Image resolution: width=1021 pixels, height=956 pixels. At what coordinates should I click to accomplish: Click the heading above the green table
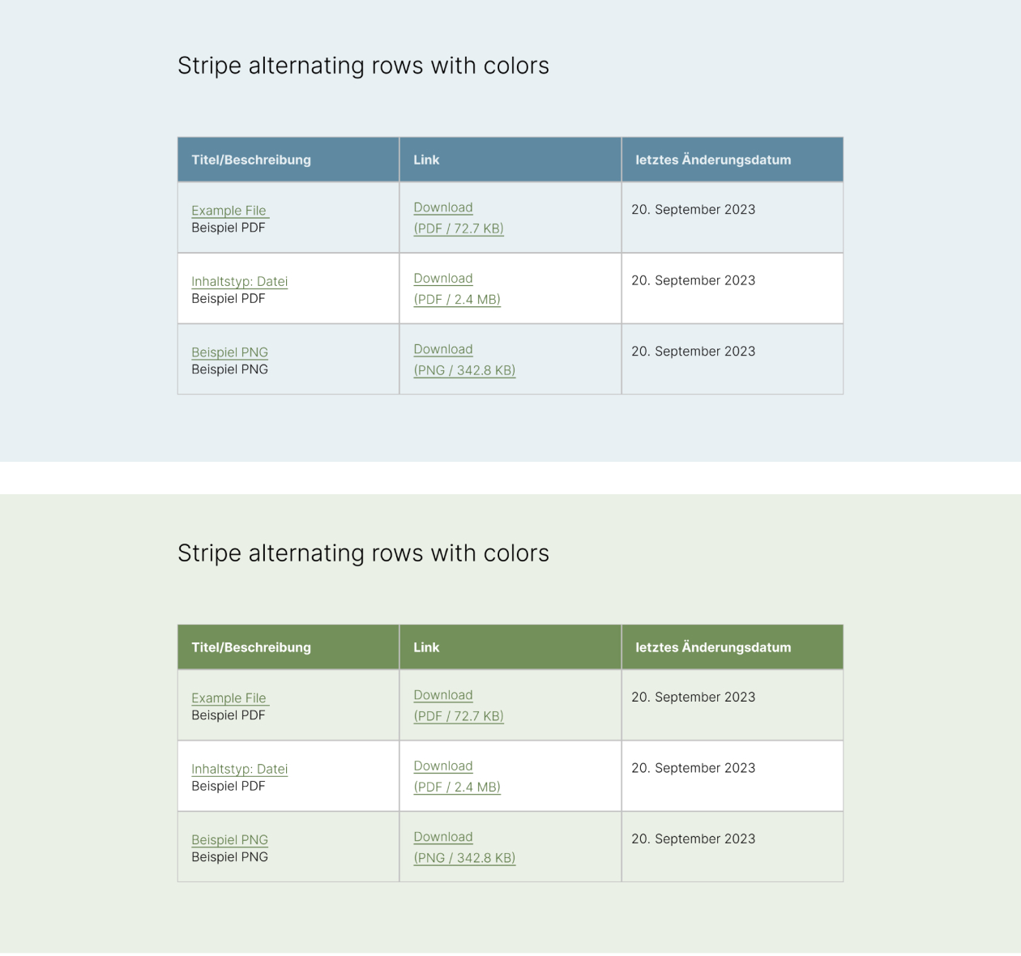(363, 553)
